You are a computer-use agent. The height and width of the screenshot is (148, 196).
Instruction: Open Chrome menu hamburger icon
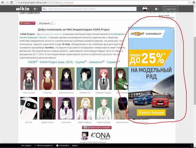tap(194, 2)
